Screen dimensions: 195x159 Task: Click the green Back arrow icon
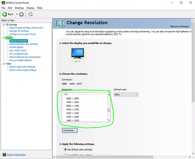pos(5,14)
